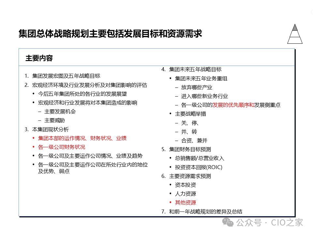This screenshot has height=235, width=313.
Task: Click bullet 集团未来五年业务重组
Action: tap(201, 78)
